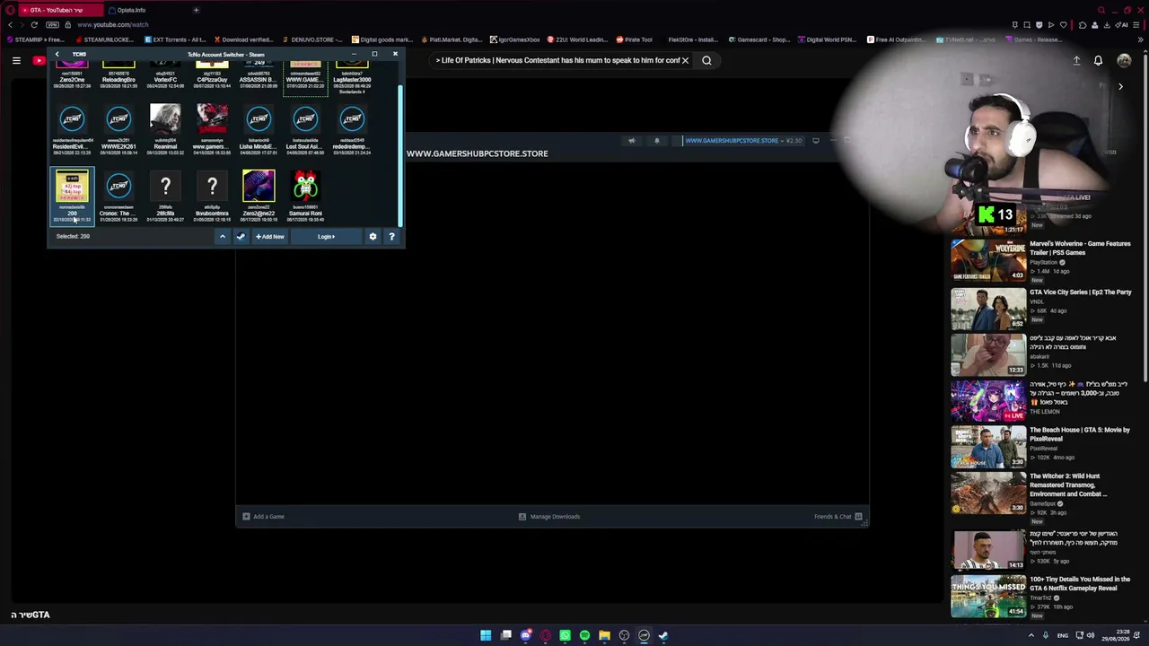Select the Samurai Roni account avatar
The width and height of the screenshot is (1149, 646).
(x=305, y=186)
